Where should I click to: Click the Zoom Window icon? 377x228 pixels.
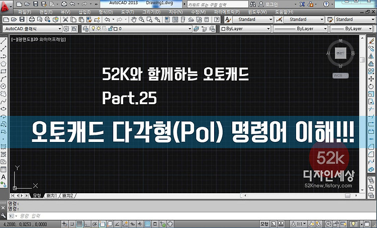pyautogui.click(x=149, y=20)
